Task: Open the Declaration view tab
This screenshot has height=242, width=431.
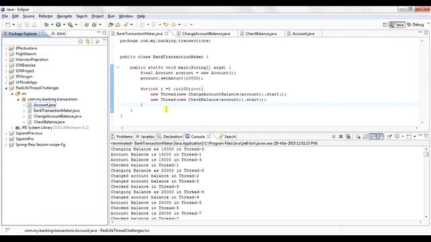Action: point(170,136)
